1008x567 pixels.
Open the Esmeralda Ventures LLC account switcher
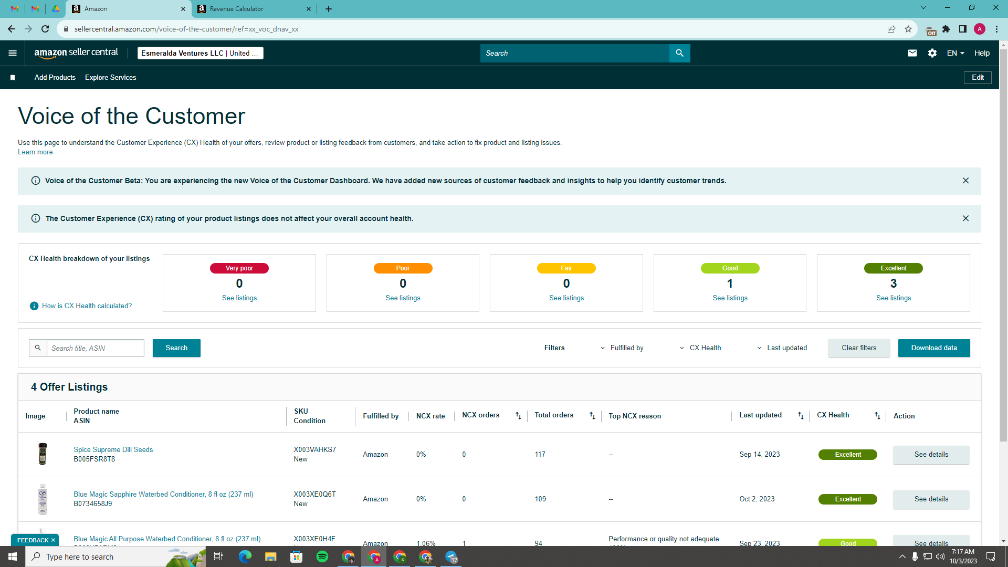click(200, 53)
